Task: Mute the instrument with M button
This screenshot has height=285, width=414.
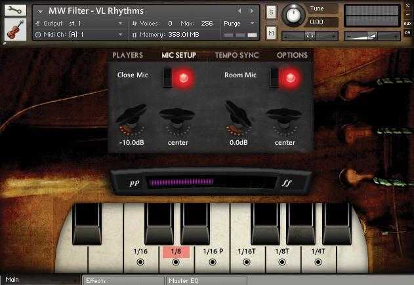Action: point(271,33)
